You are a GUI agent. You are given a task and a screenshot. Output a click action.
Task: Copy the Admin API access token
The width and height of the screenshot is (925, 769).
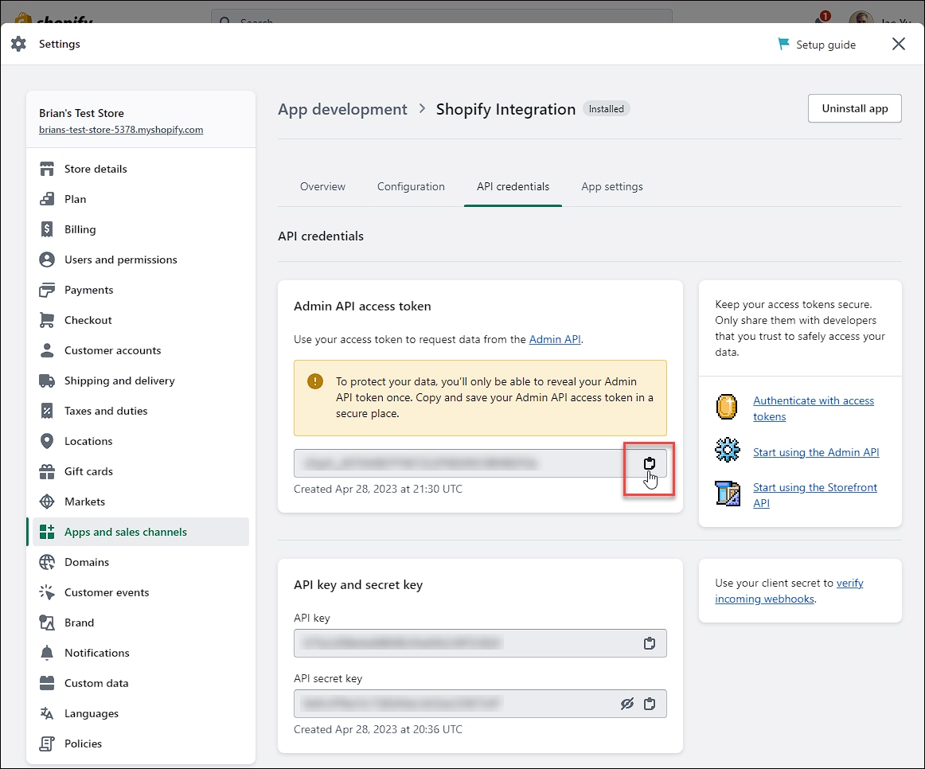(650, 463)
